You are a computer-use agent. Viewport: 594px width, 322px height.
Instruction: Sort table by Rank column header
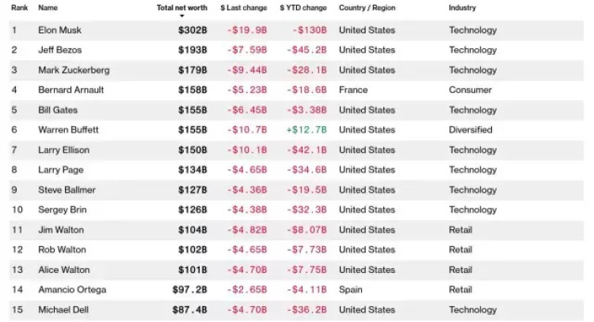(19, 8)
